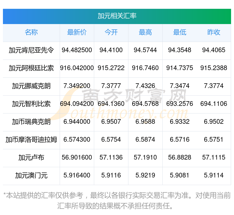
Task: Click the 加币瑞典克朗 row name
Action: pos(31,122)
